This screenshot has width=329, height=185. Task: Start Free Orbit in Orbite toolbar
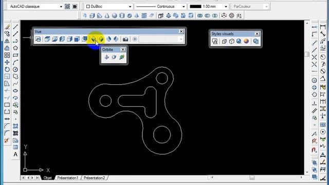pyautogui.click(x=114, y=57)
